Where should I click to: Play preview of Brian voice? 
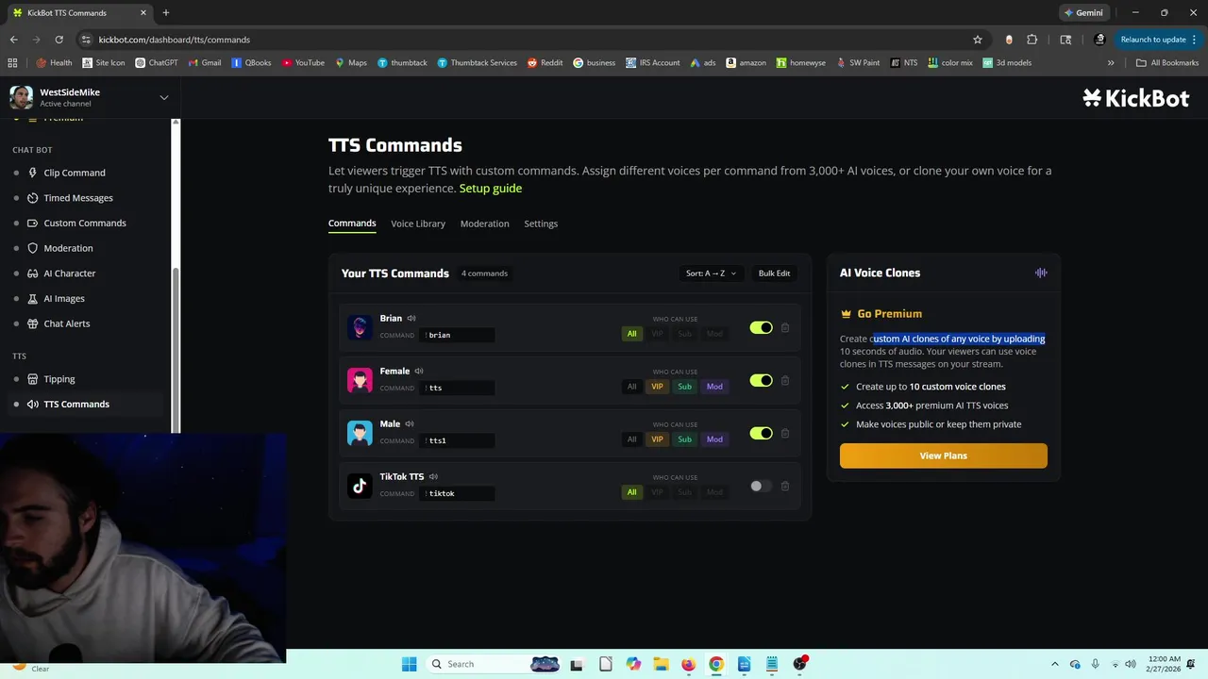(x=411, y=319)
